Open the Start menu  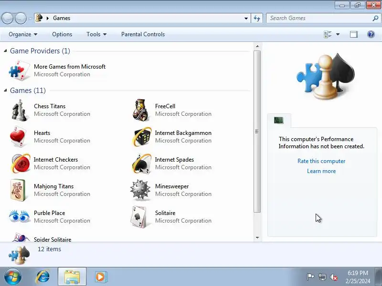click(13, 277)
